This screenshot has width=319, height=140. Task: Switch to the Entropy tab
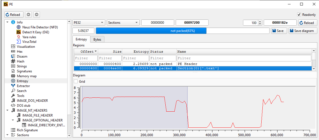click(x=81, y=39)
